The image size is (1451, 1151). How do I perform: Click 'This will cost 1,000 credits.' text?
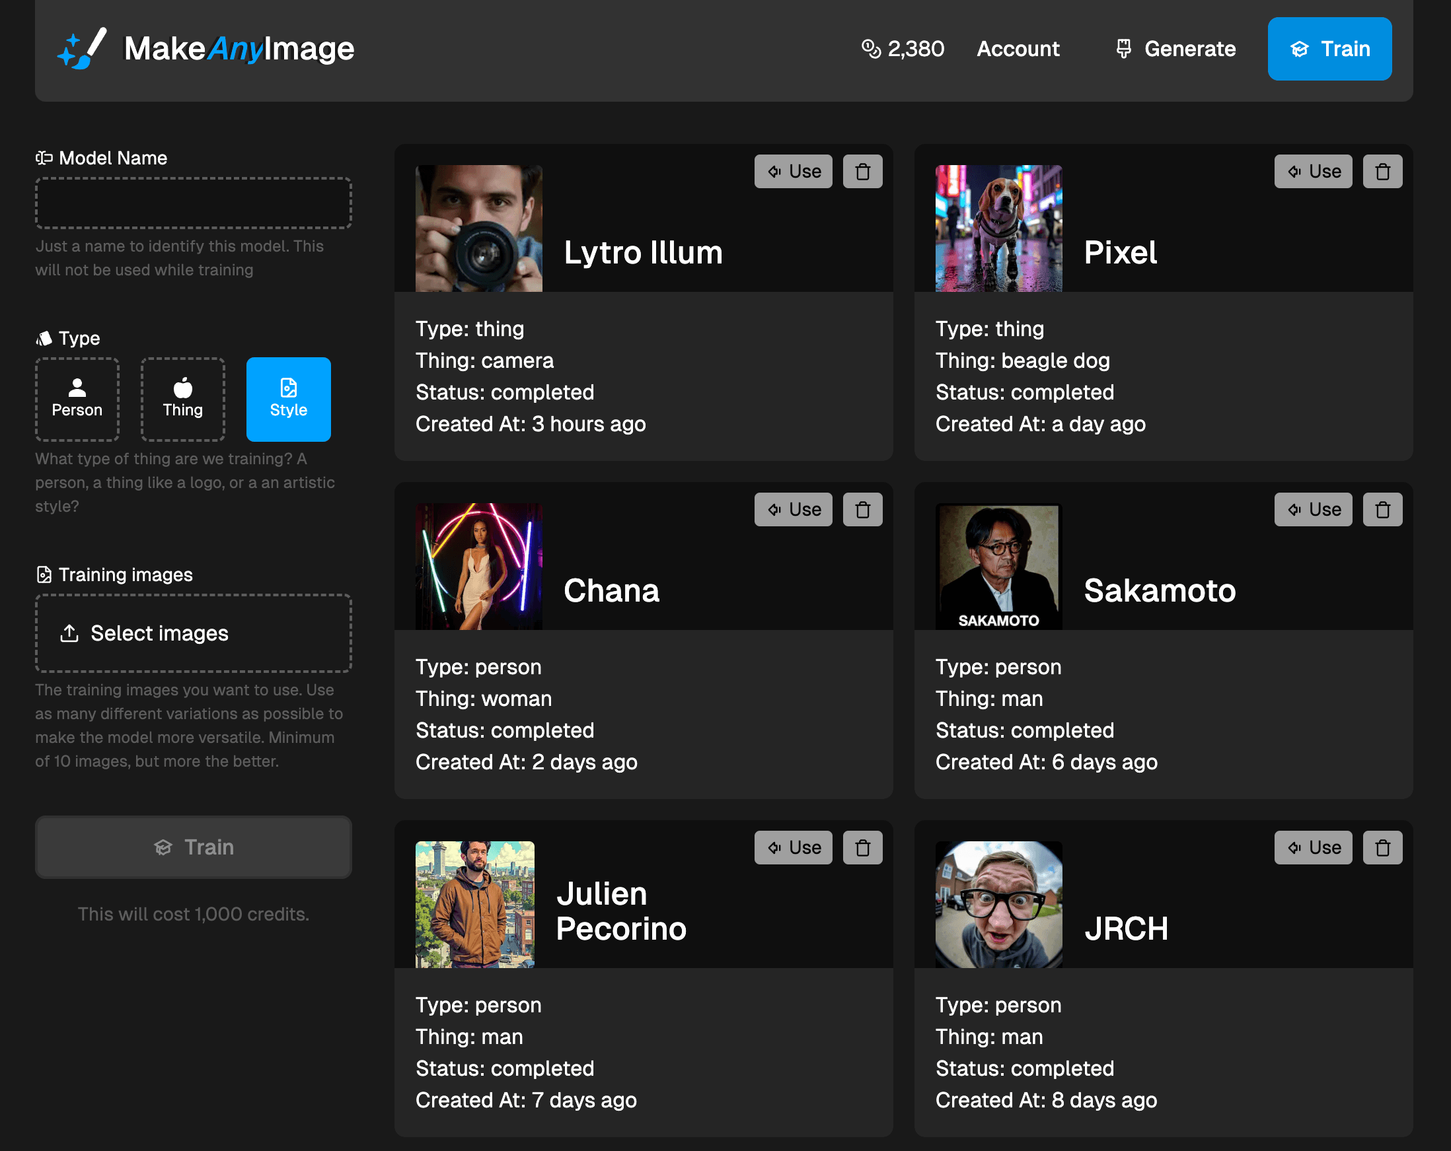(x=193, y=913)
